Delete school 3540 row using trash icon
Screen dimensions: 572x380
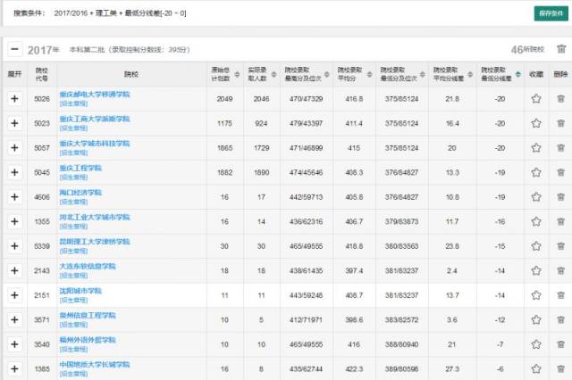560,344
